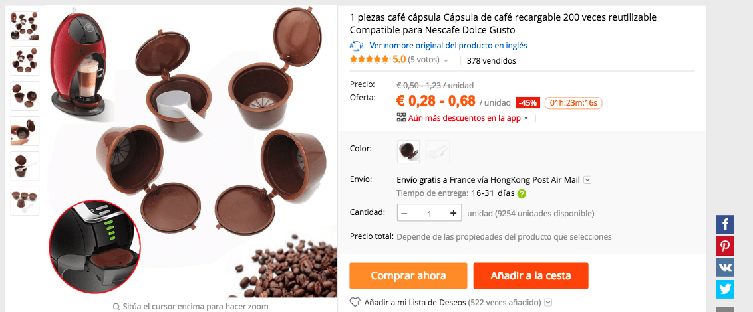Click the green delivery time help icon
This screenshot has width=753, height=312.
pos(522,194)
